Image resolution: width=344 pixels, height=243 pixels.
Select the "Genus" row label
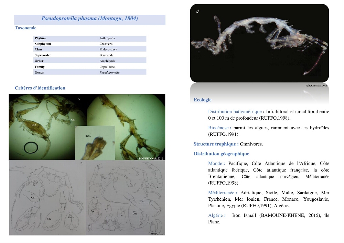tap(39, 73)
